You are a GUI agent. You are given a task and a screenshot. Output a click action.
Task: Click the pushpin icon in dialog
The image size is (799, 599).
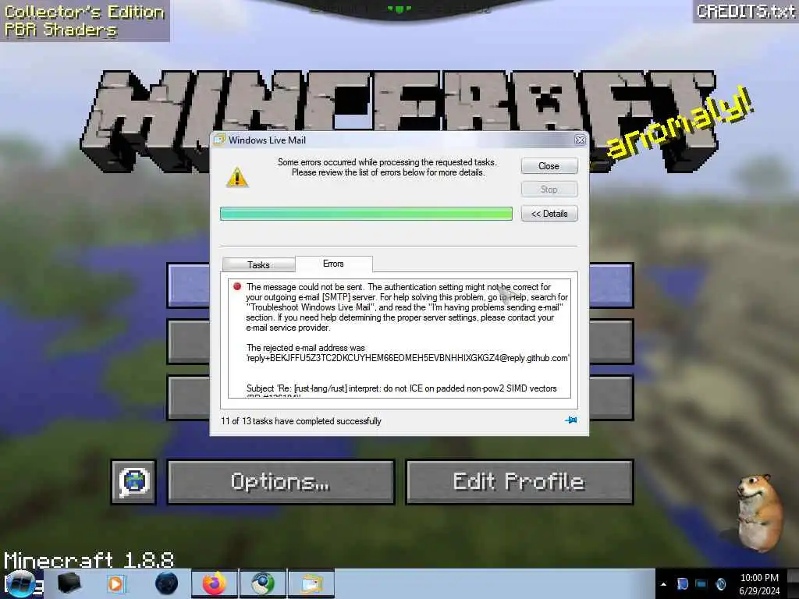click(570, 420)
